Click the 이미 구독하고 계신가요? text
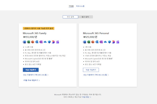Image resolution: width=157 pixels, height=104 pixels. [x=73, y=97]
